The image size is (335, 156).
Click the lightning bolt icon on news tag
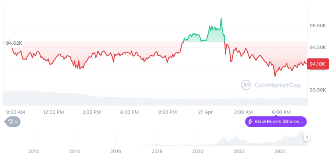click(250, 122)
